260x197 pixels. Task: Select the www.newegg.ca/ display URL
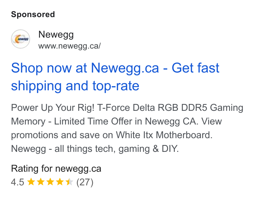coord(69,46)
